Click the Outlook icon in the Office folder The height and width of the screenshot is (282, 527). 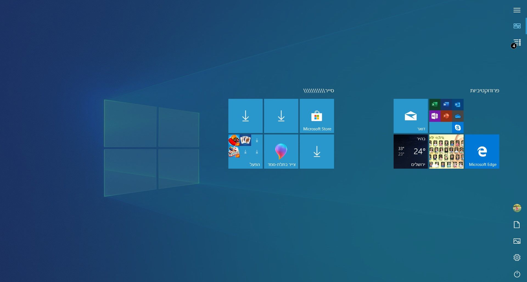click(458, 104)
